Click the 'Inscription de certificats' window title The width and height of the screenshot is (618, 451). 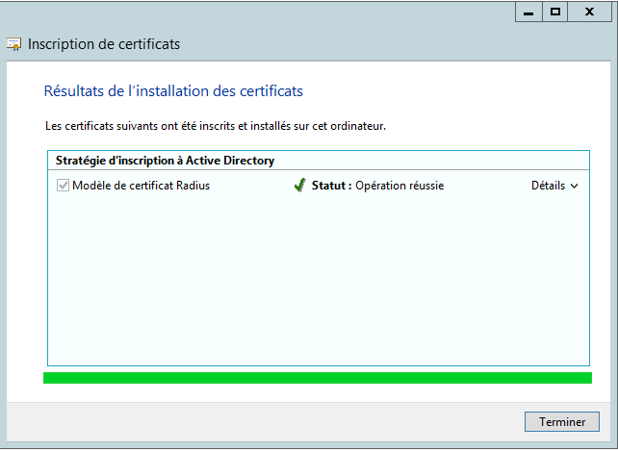104,44
